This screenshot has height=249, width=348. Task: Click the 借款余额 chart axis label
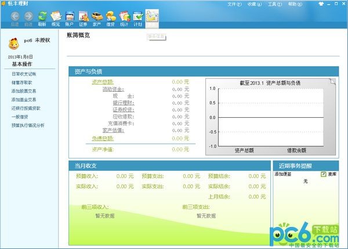(x=296, y=150)
